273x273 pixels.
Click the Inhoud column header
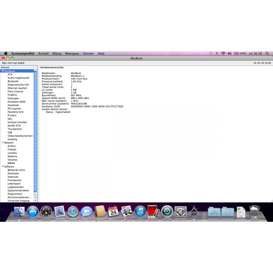click(17, 67)
